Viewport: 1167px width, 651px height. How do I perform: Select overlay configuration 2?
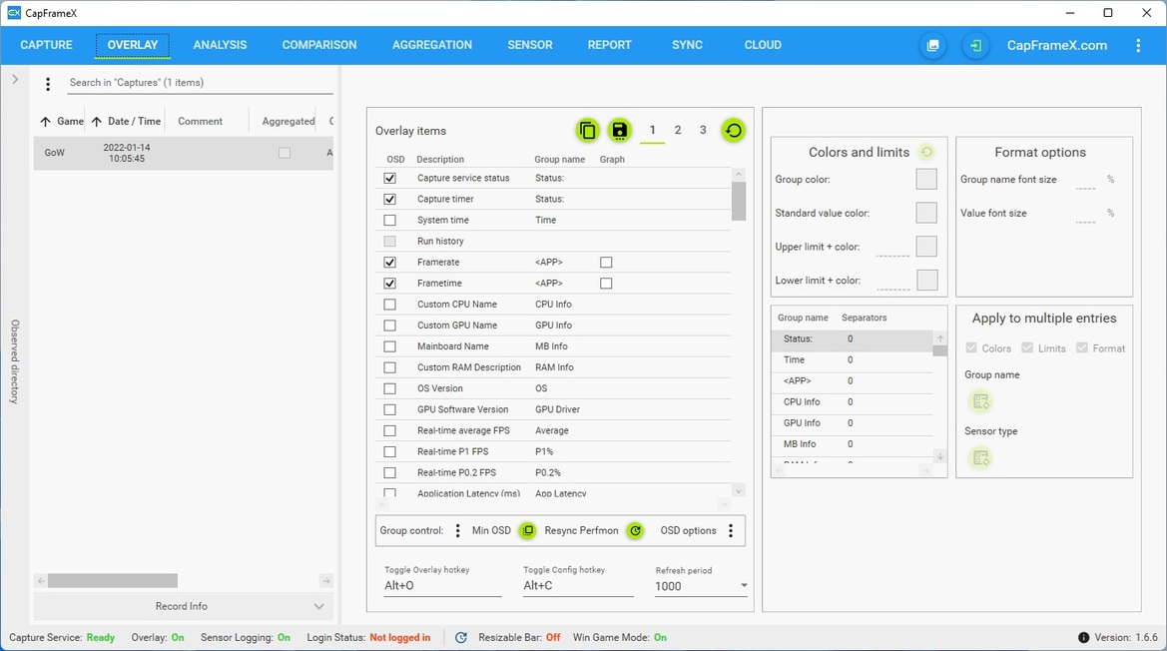coord(678,130)
